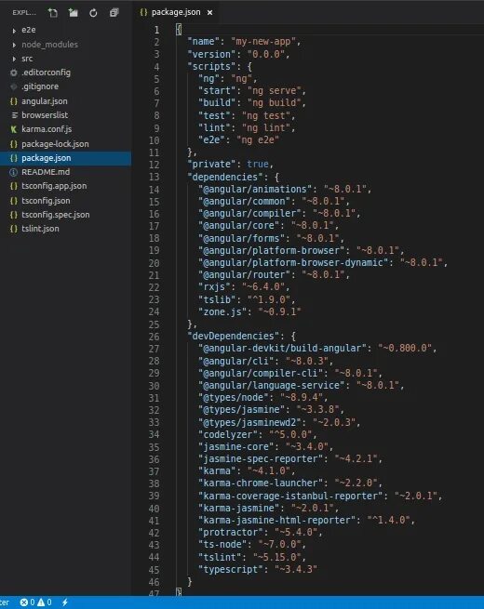Open tslint.json file
The image size is (484, 609).
pos(66,229)
